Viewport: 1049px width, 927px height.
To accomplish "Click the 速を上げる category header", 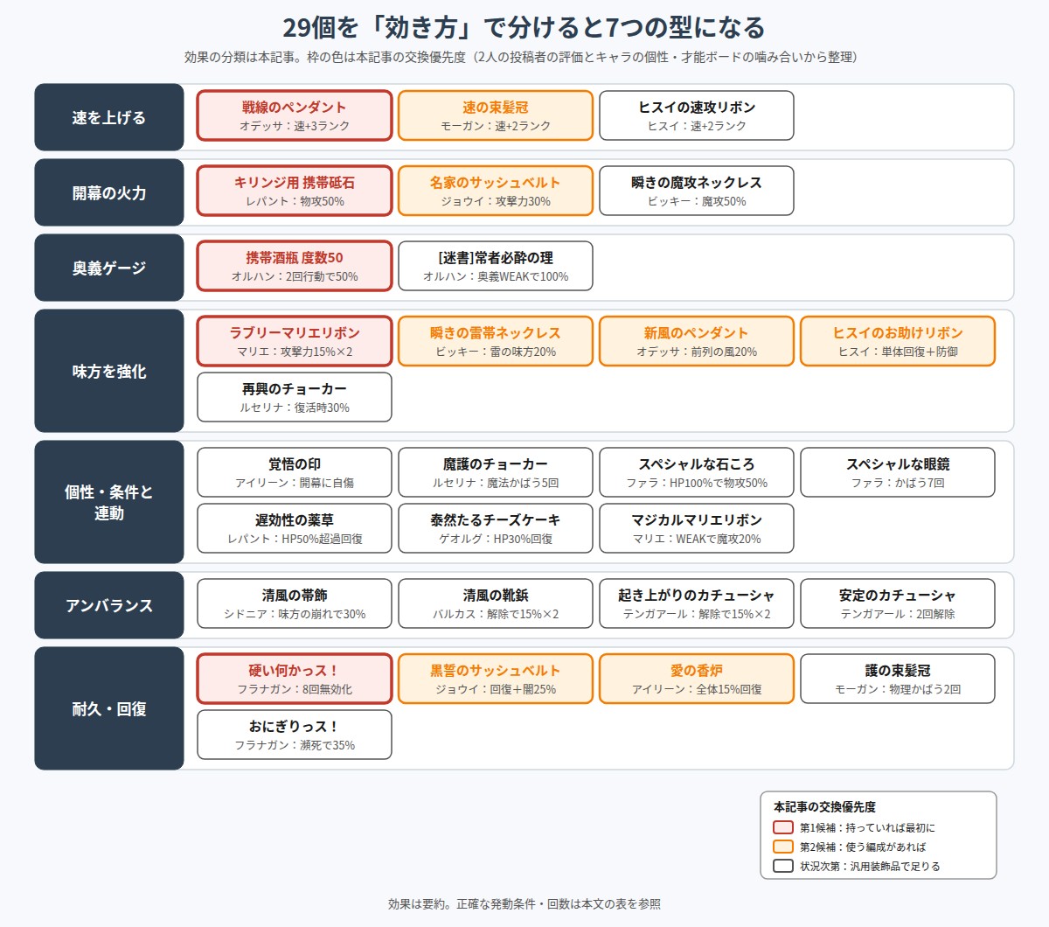I will tap(109, 117).
